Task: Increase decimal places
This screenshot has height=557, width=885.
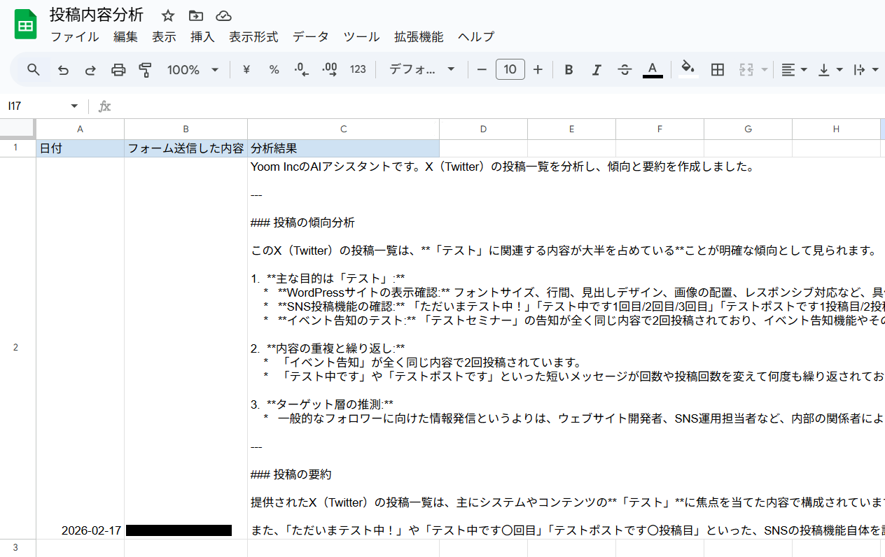Action: coord(330,69)
